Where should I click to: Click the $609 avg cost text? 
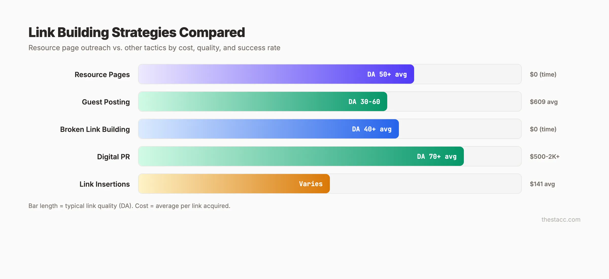tap(544, 102)
